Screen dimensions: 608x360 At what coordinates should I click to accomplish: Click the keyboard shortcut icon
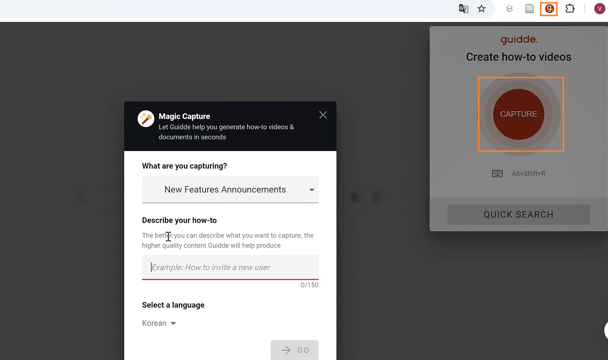497,173
